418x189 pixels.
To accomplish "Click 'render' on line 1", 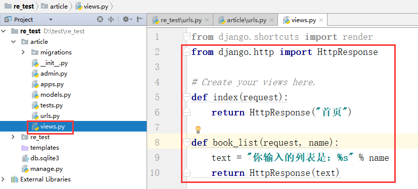I will (x=357, y=37).
